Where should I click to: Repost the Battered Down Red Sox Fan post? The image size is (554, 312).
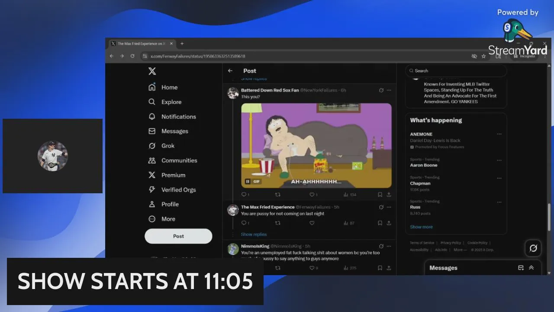tap(278, 195)
